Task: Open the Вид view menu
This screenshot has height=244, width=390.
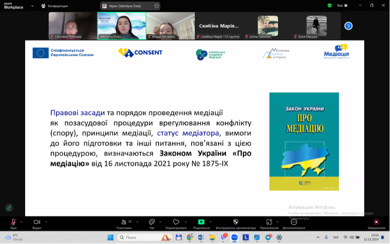Action: [342, 6]
